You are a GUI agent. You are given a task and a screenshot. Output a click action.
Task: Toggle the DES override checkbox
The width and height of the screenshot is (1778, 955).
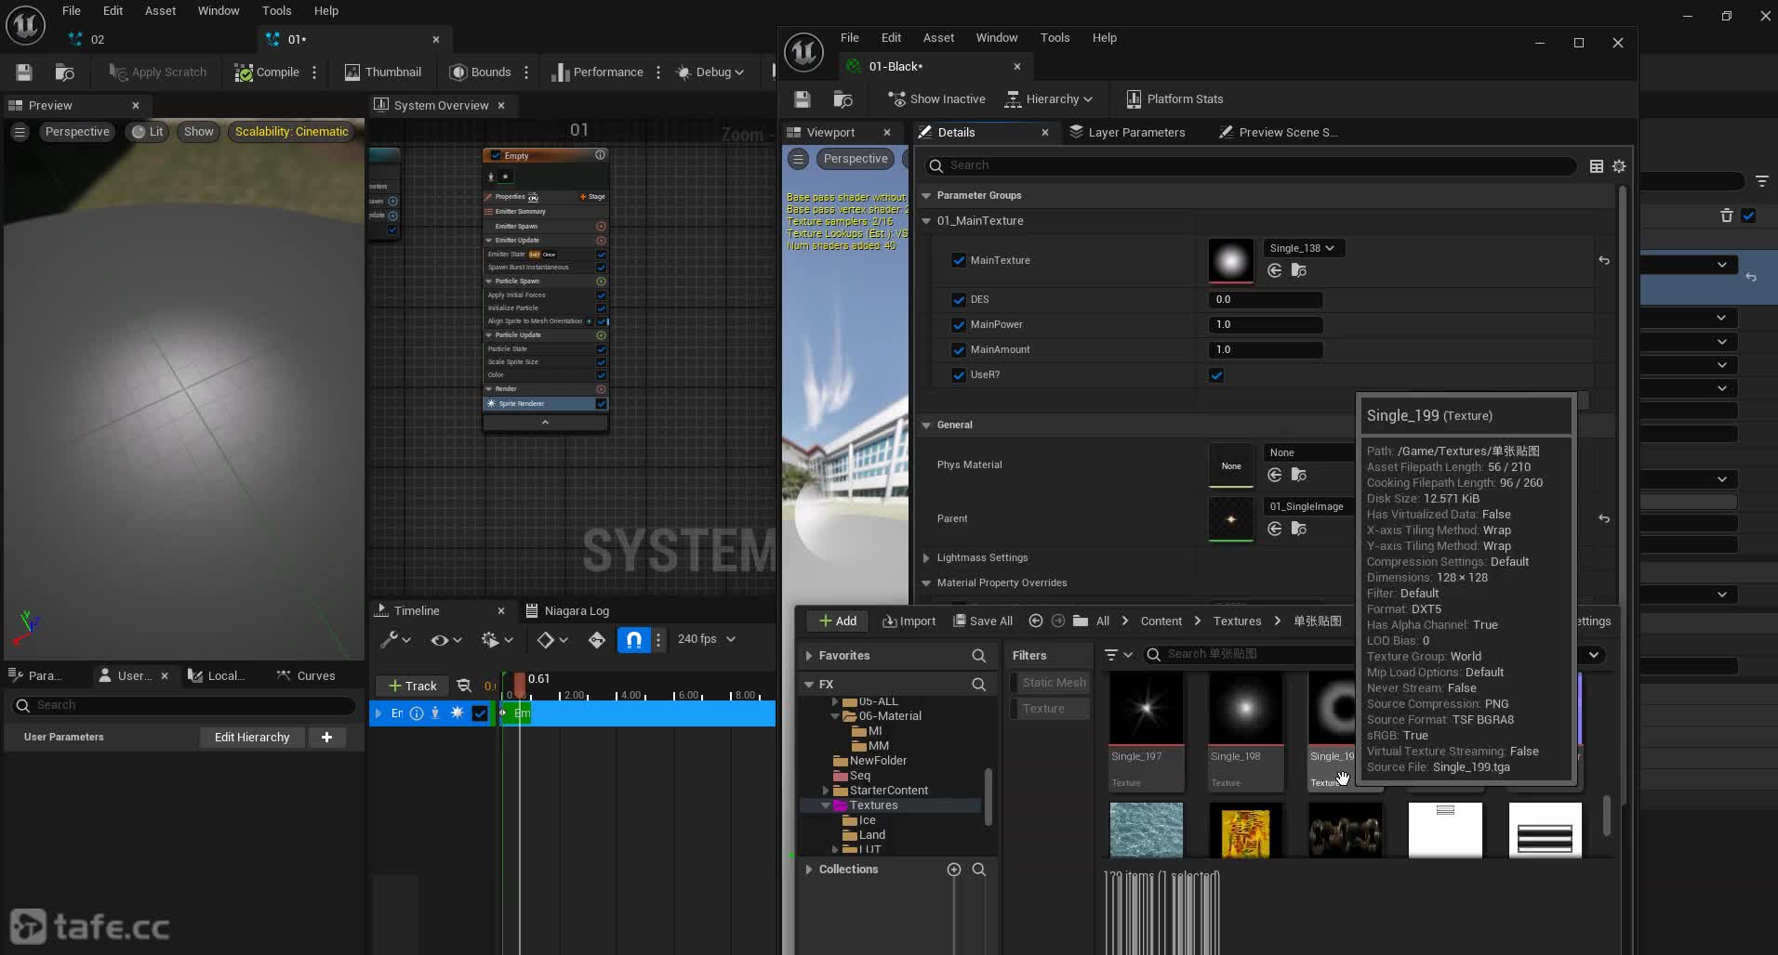[959, 299]
